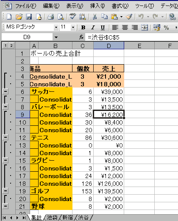Open the Name Box dropdown arrow
This screenshot has height=221, width=178.
point(56,37)
